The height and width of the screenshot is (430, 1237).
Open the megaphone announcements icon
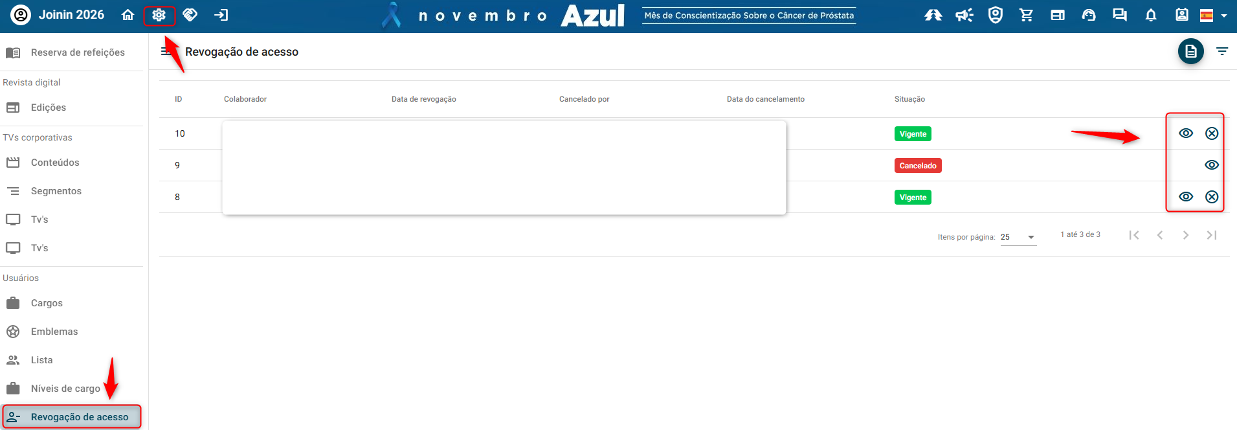(x=964, y=15)
